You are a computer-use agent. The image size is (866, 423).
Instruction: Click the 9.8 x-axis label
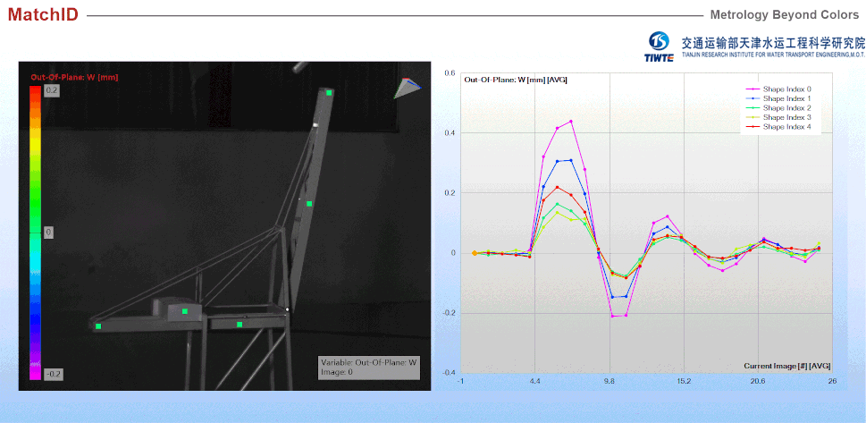610,381
